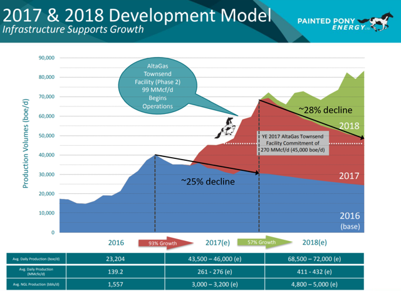This screenshot has width=401, height=291.
Task: Click the '3,000 – 3,200 (e)' cell
Action: click(x=215, y=284)
